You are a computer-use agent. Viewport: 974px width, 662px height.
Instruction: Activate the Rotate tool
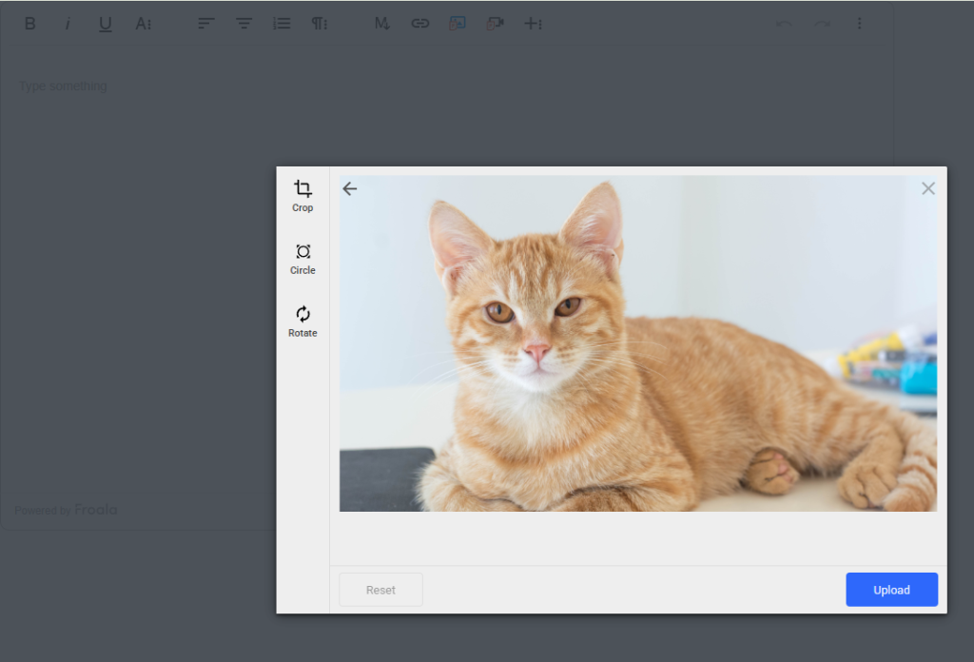(302, 320)
